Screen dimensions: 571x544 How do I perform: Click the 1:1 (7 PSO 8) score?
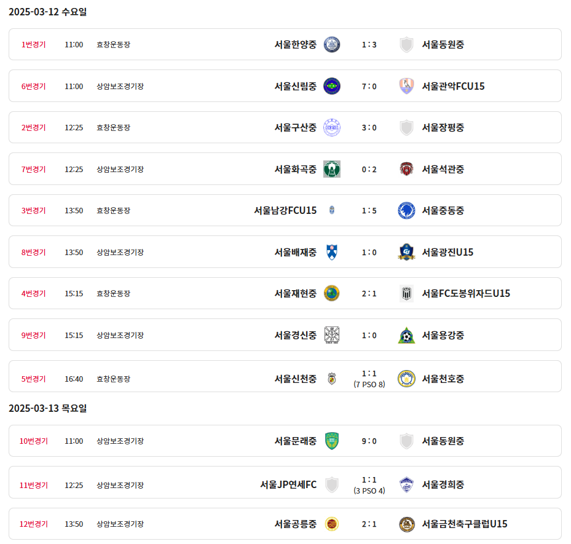tap(369, 379)
